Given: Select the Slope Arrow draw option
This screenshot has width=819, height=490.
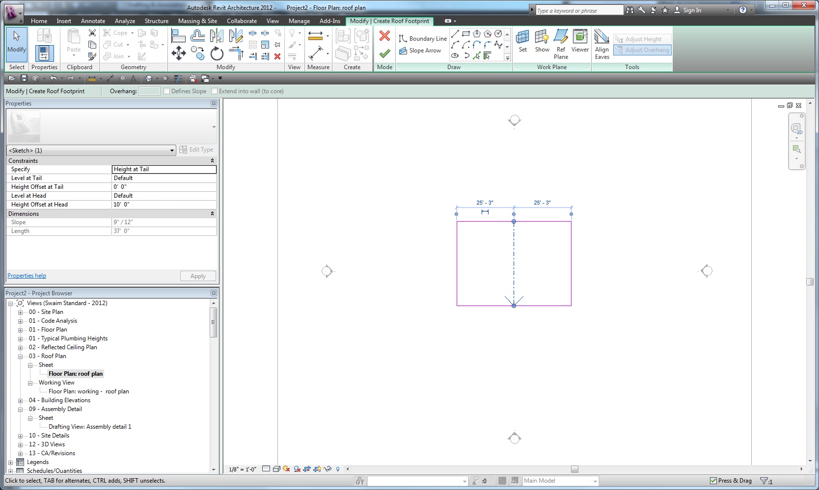Looking at the screenshot, I should 420,51.
